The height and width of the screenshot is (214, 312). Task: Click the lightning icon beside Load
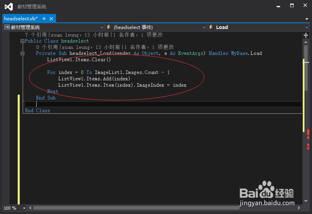[x=211, y=27]
